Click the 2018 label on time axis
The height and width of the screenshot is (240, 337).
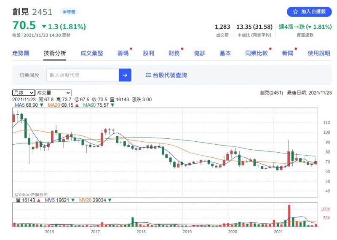[x=141, y=232]
